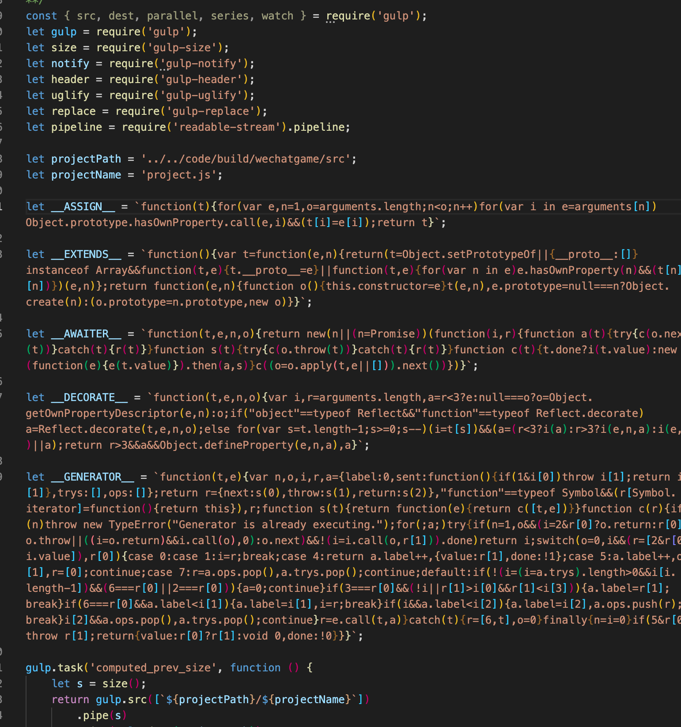Click the 'function' keyword in the gulp.task line

tap(255, 668)
